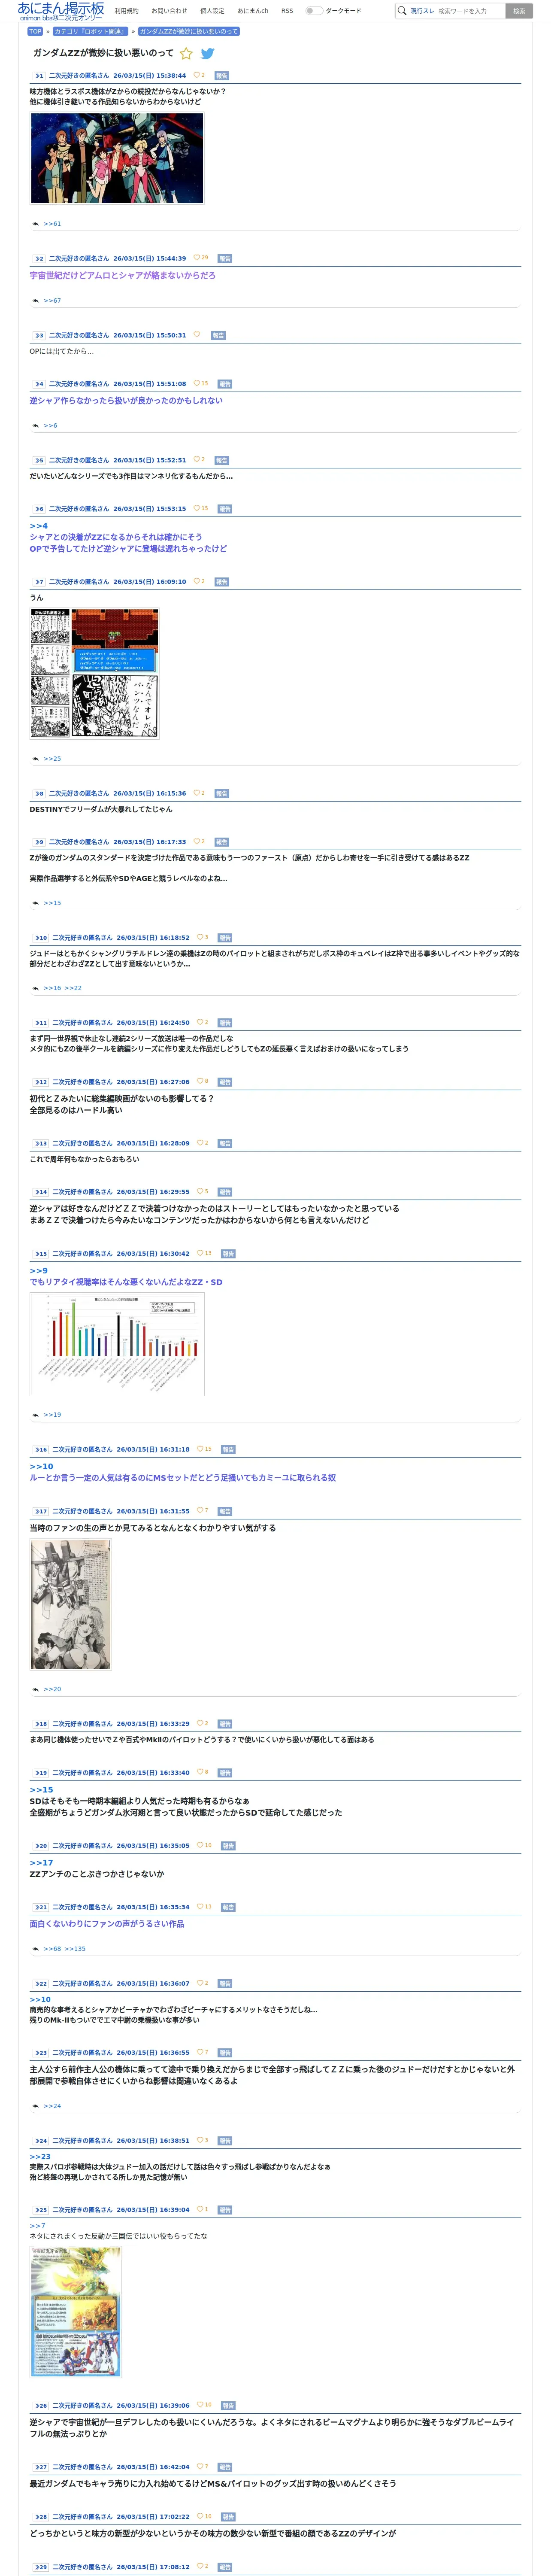551x2576 pixels.
Task: Like post >4 with its heart icon
Action: point(196,383)
